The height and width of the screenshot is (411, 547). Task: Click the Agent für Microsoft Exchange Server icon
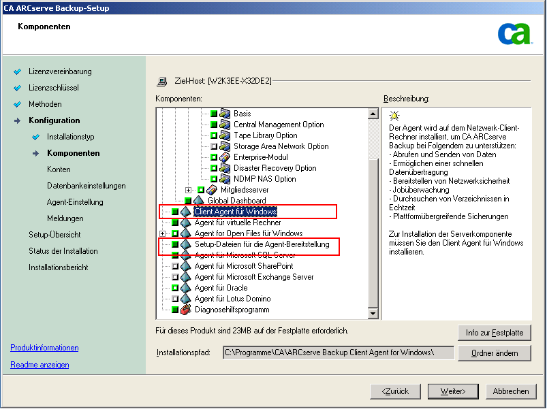[185, 277]
